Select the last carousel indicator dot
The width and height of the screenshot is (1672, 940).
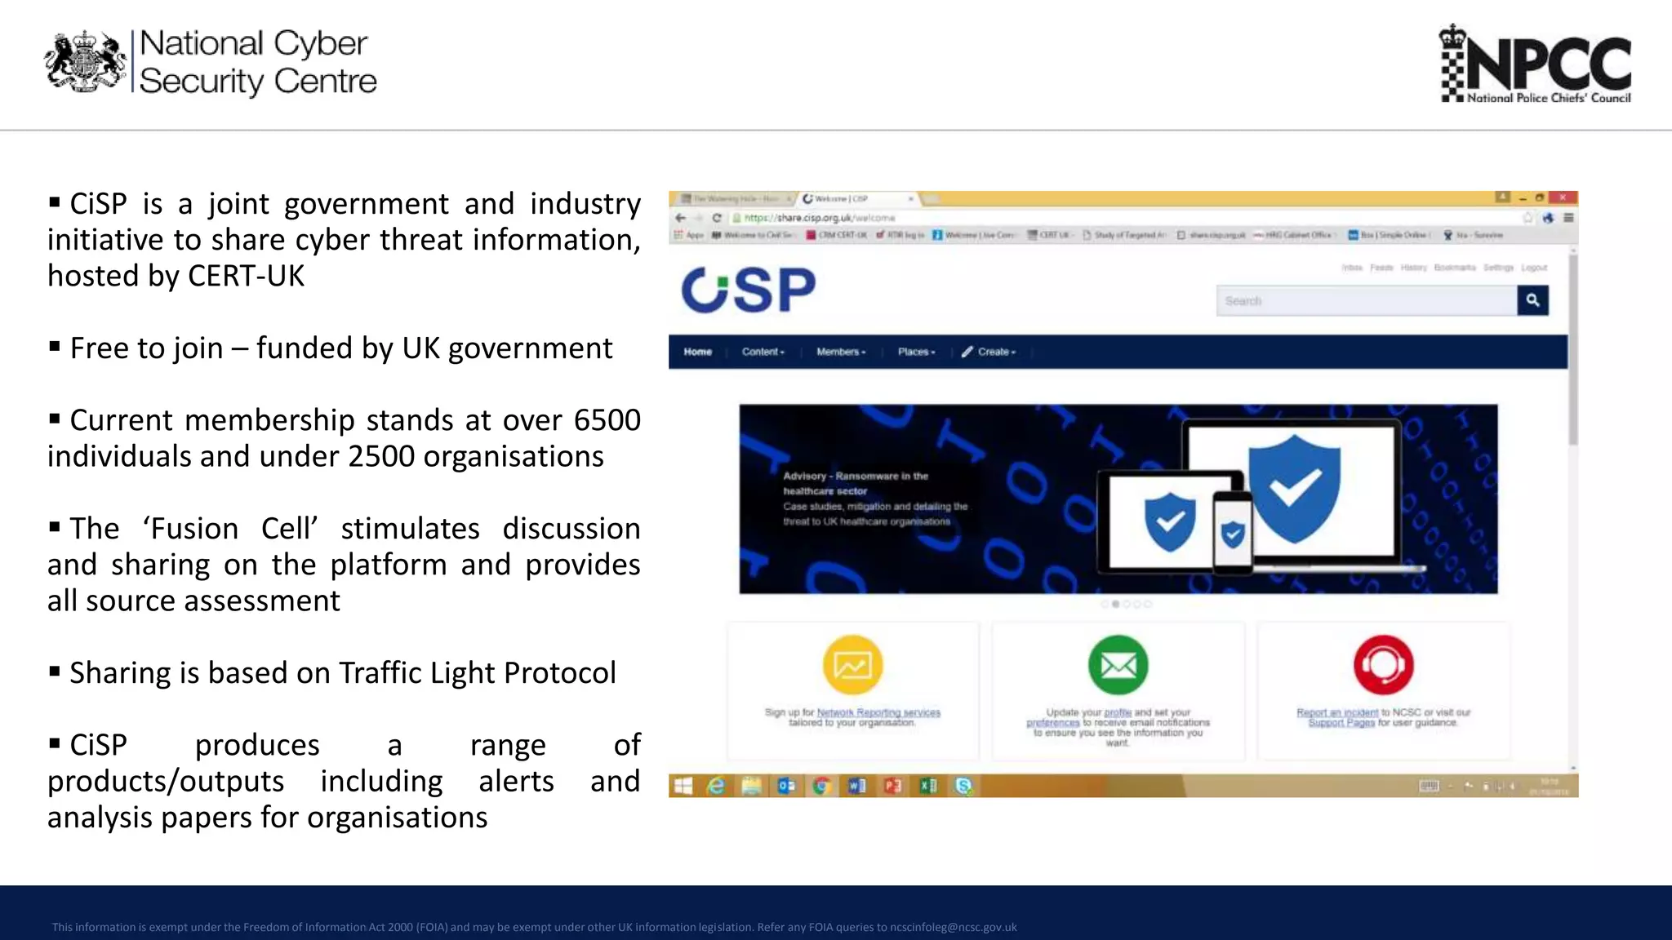(x=1148, y=605)
